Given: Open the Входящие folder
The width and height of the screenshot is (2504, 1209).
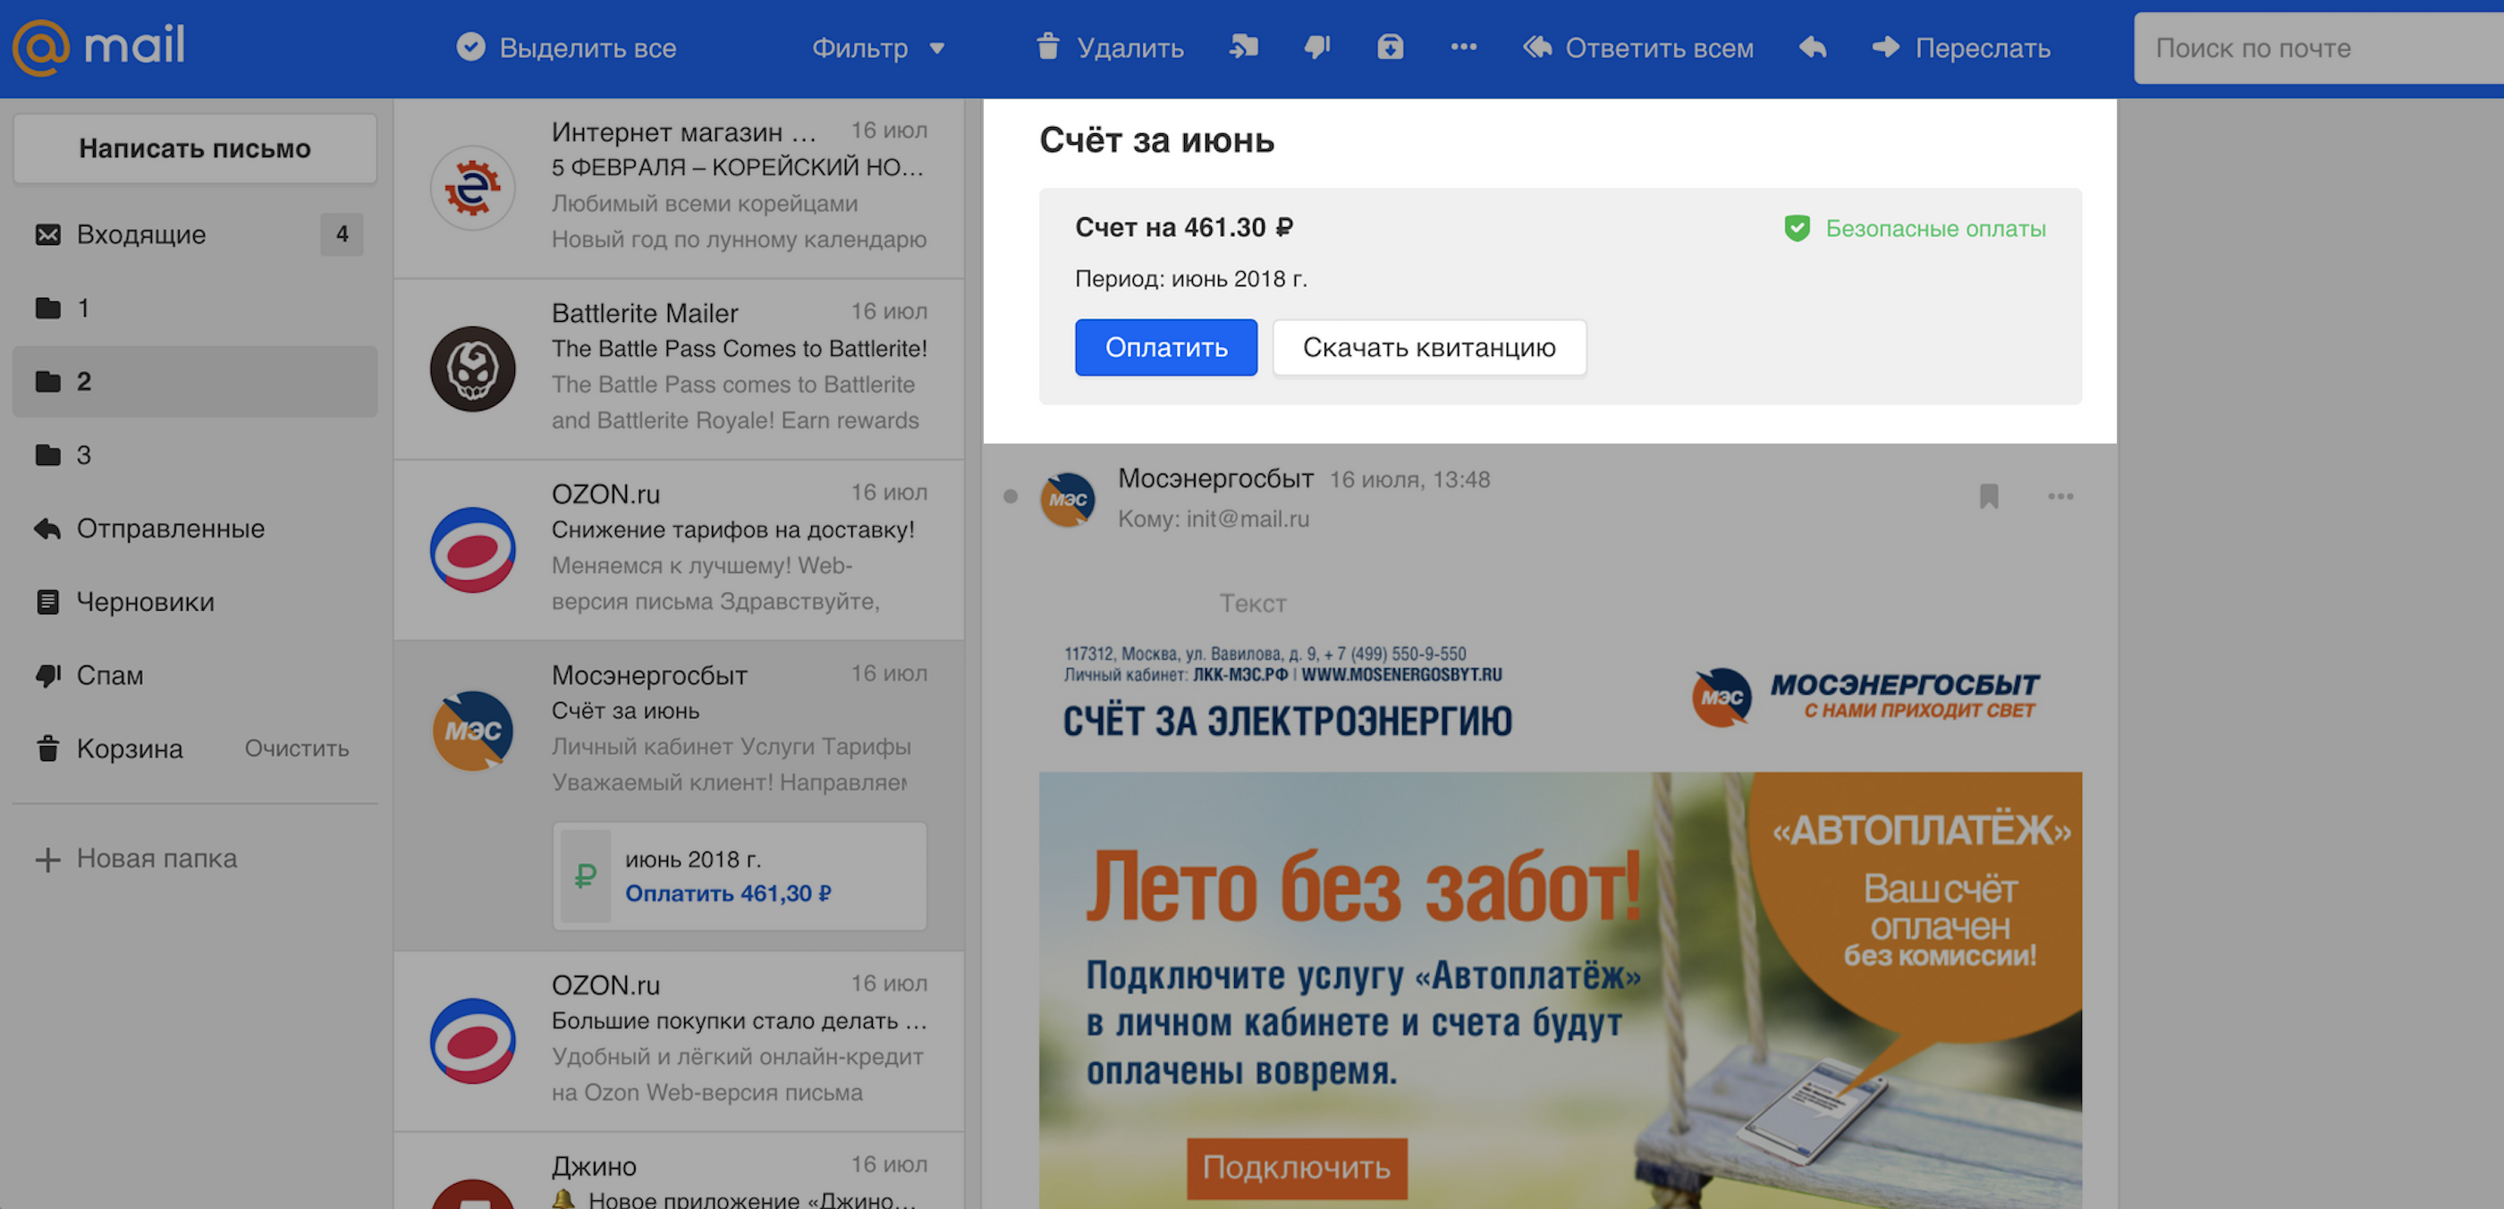Looking at the screenshot, I should (x=194, y=234).
